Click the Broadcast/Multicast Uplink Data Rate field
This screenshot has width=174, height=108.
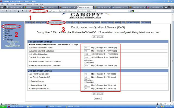(x=87, y=65)
